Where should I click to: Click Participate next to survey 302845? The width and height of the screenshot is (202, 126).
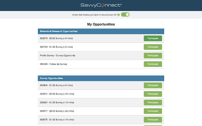click(153, 85)
